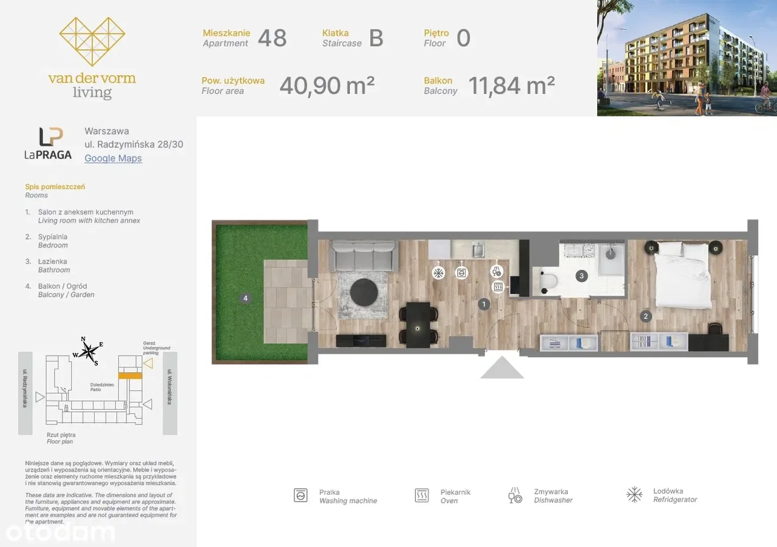Viewport: 777px width, 547px height.
Task: Click the grey sofa in the living room
Action: [364, 255]
